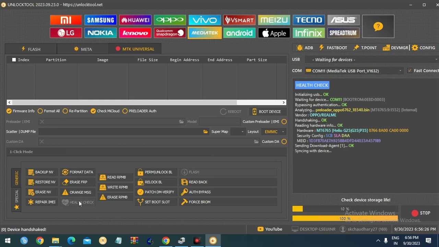
Task: Open the COM port dropdown
Action: pos(400,71)
